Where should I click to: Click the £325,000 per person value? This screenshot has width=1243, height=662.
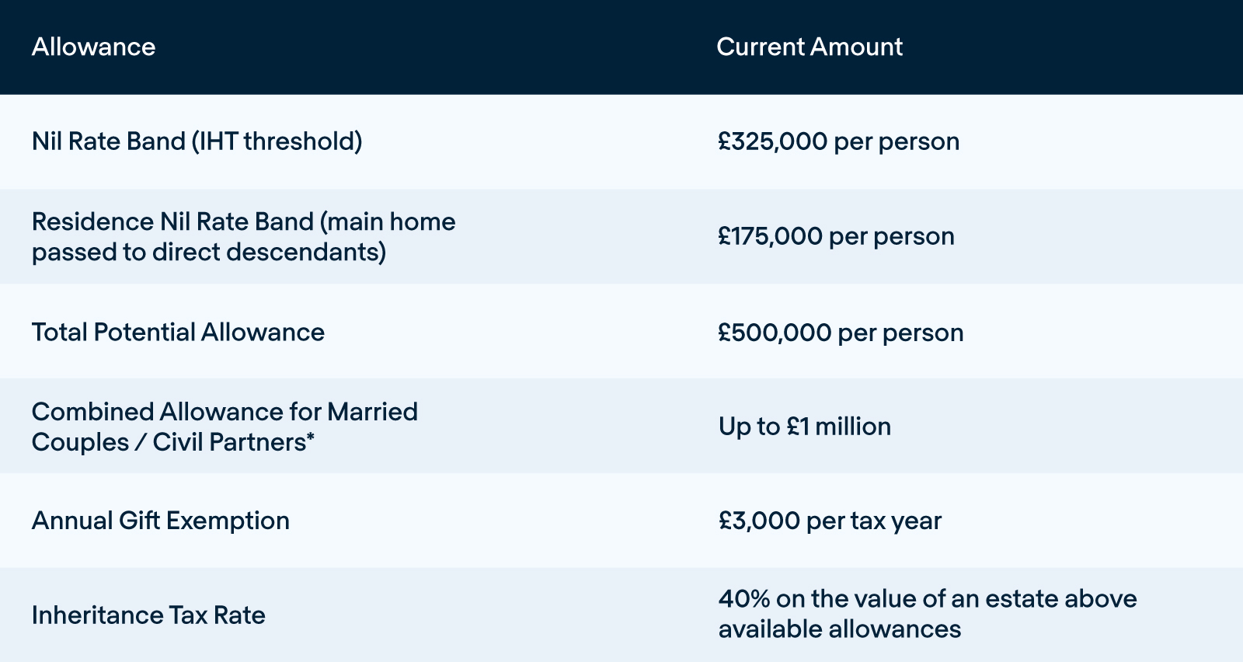(x=838, y=141)
